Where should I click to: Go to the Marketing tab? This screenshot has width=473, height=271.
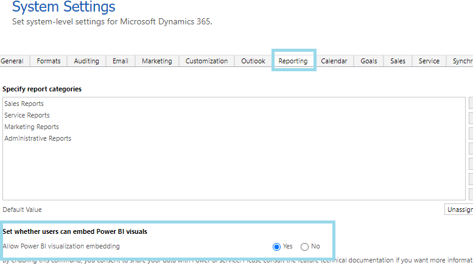pyautogui.click(x=157, y=61)
